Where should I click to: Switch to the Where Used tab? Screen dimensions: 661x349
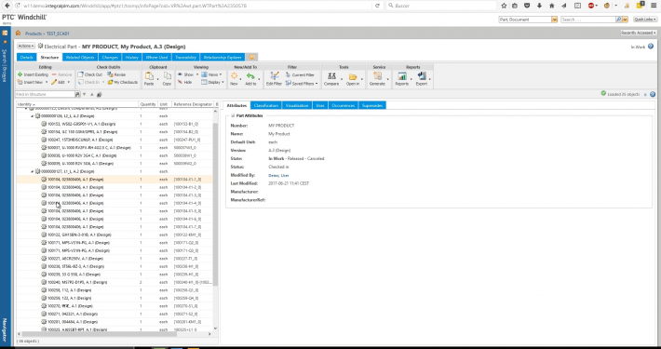tap(156, 58)
